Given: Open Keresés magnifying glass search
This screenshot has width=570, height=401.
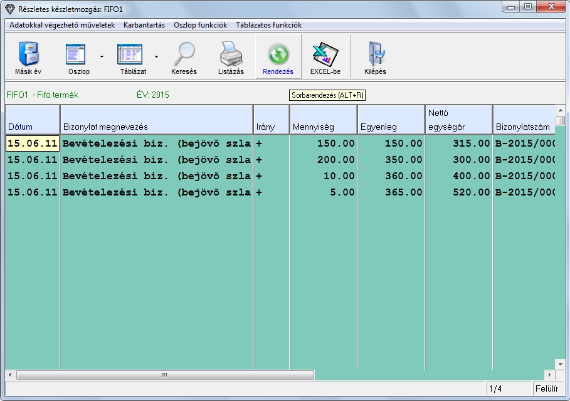Looking at the screenshot, I should point(184,54).
